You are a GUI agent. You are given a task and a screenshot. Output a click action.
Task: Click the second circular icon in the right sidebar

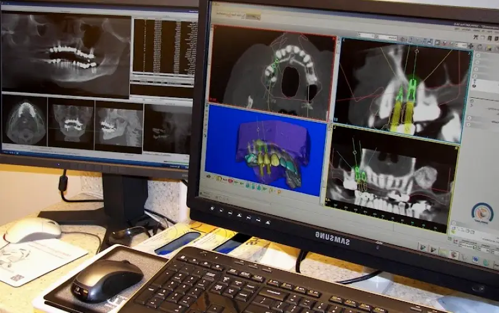coord(477,62)
